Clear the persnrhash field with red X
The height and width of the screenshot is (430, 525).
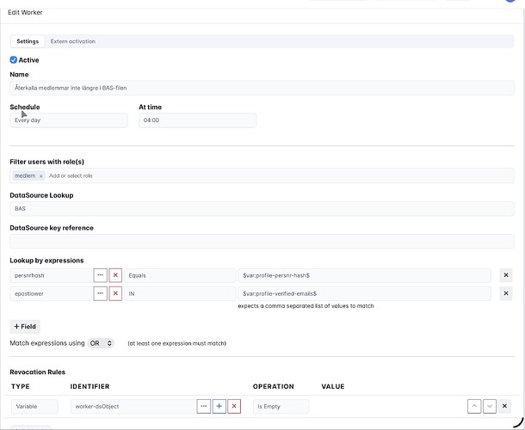coord(115,275)
